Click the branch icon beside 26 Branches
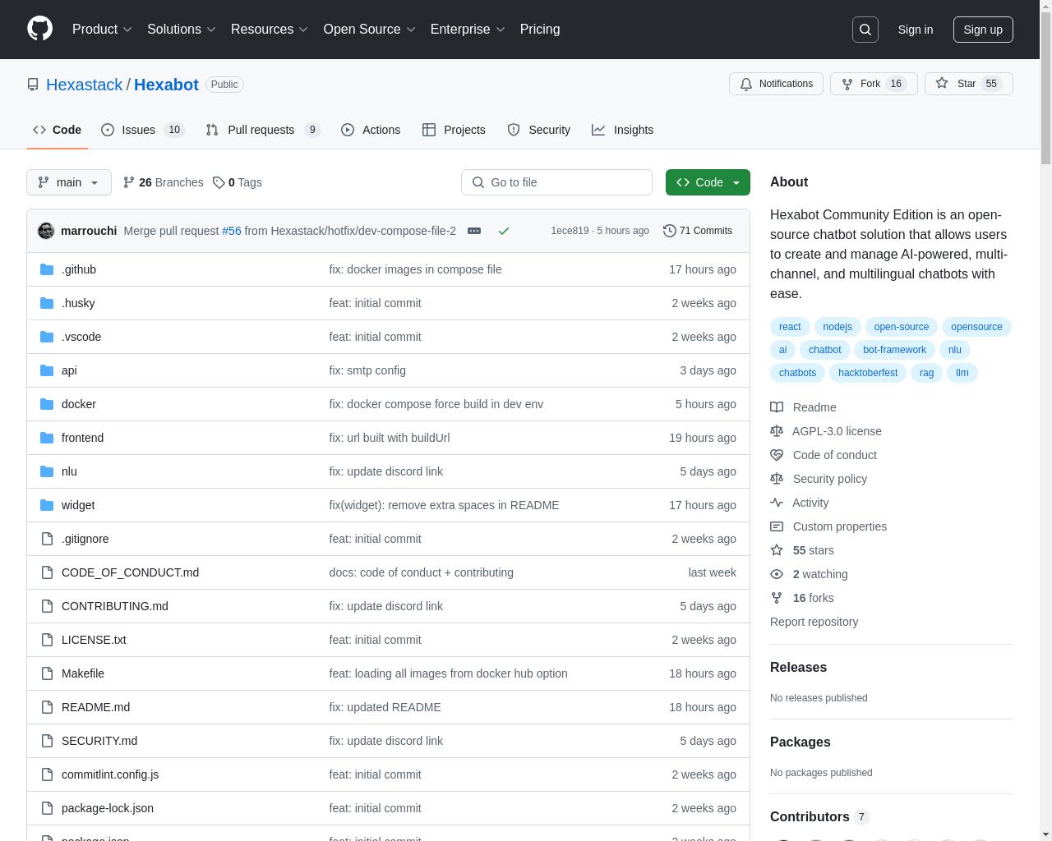The image size is (1052, 841). click(x=129, y=182)
